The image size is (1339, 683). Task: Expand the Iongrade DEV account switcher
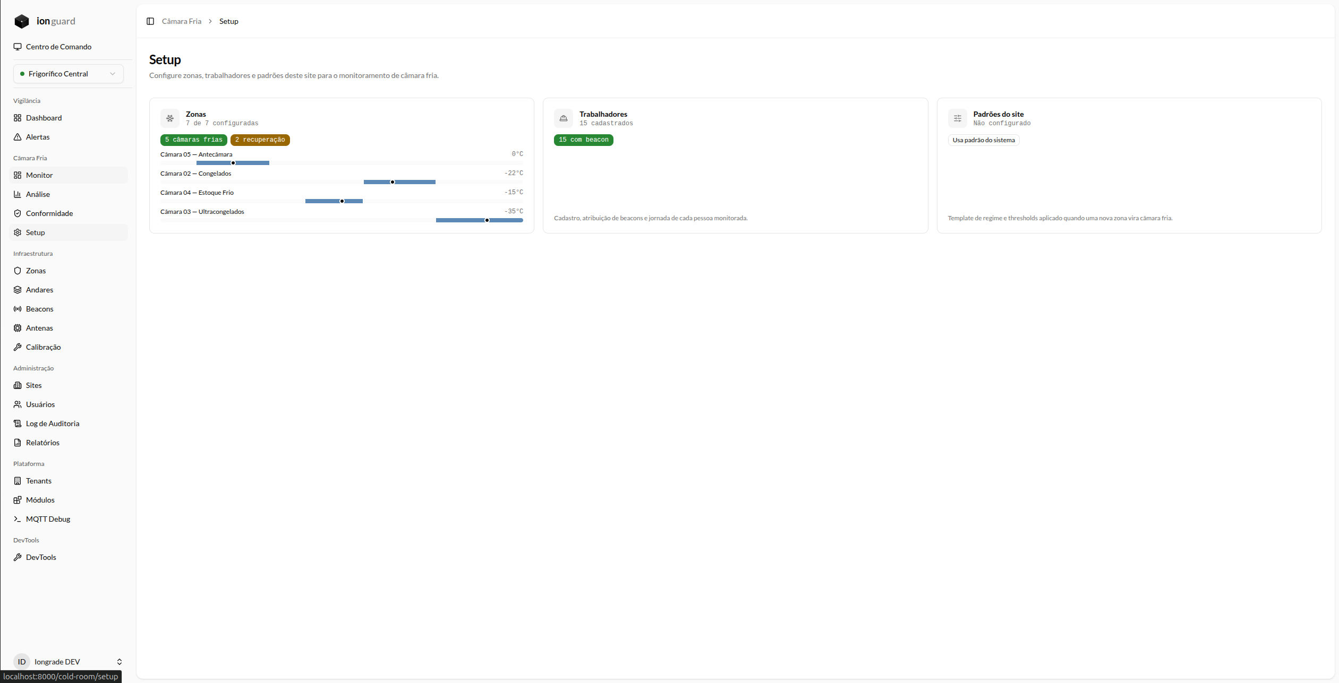coord(69,661)
